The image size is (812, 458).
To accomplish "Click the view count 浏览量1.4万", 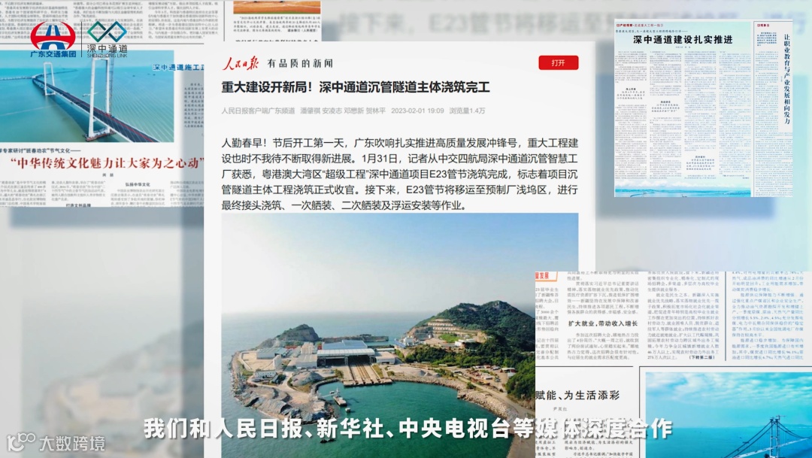I will tap(467, 111).
